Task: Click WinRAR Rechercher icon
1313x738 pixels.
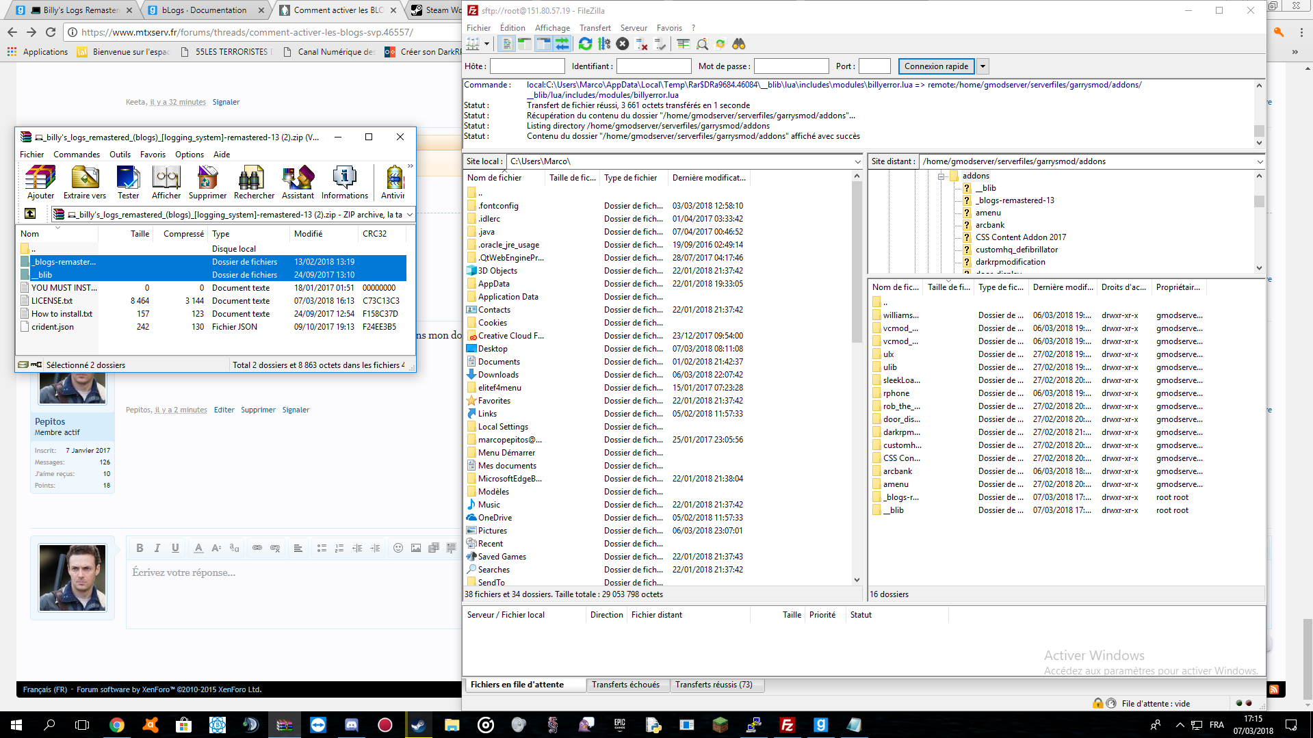Action: [x=254, y=182]
